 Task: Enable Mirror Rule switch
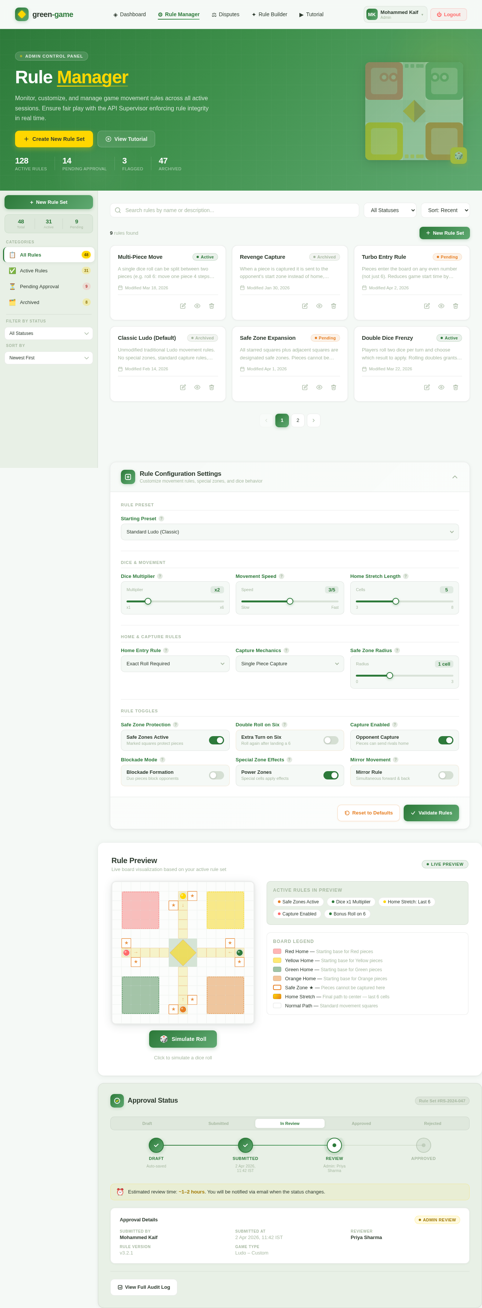pyautogui.click(x=446, y=775)
